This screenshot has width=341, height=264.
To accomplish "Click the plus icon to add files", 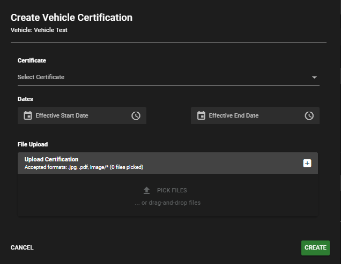I will click(x=307, y=163).
